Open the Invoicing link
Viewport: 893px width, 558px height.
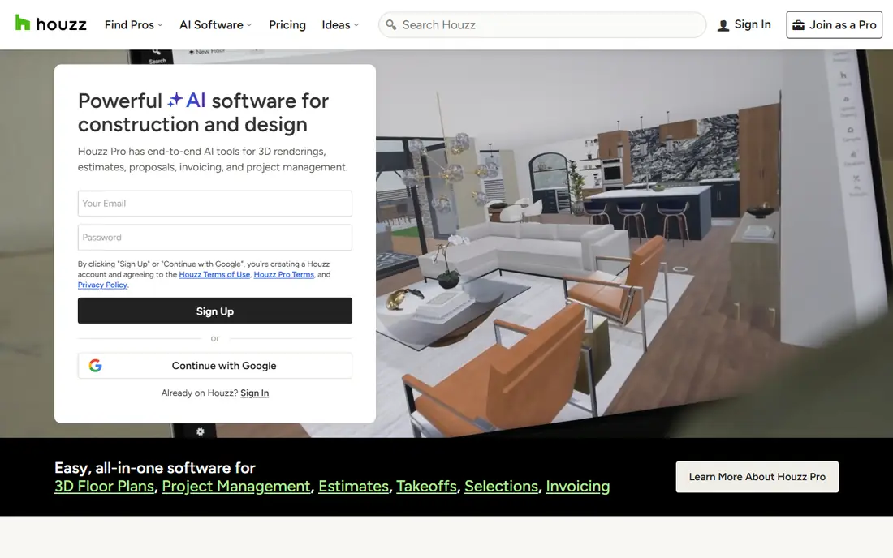577,487
